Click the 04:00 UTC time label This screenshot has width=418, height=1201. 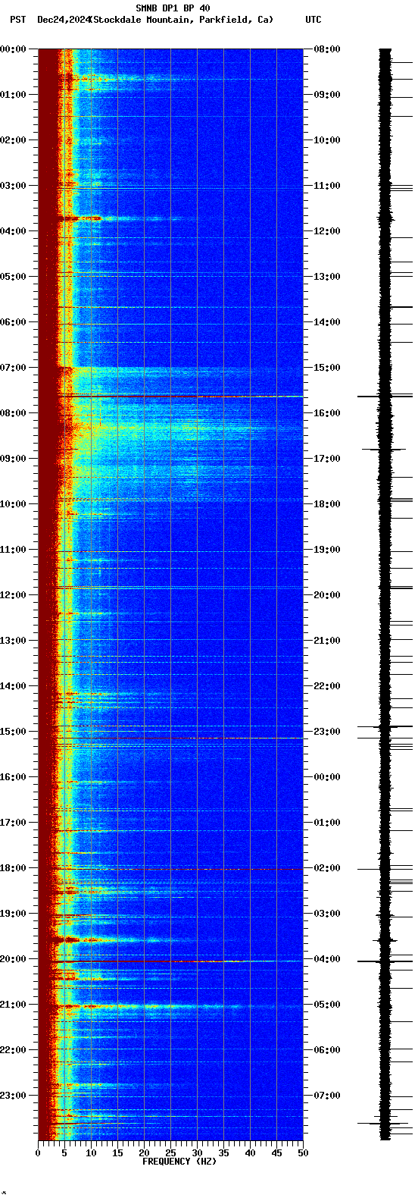(327, 959)
